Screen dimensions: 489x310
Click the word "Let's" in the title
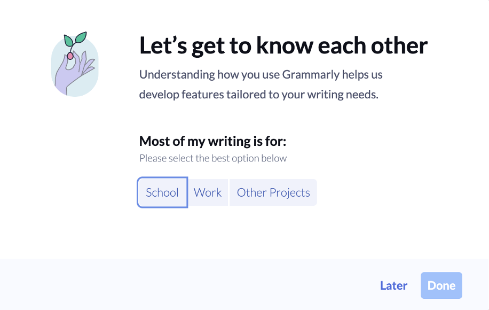(157, 46)
